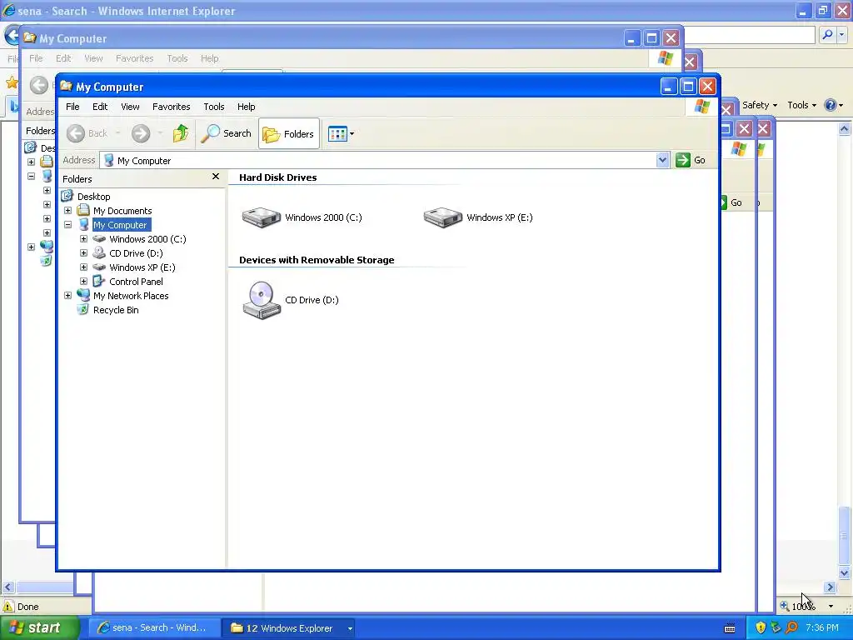This screenshot has width=853, height=640.
Task: Click the Devices with Removable Storage header
Action: pos(317,260)
